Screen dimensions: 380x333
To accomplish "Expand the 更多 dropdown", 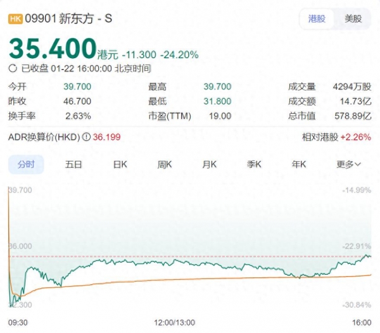I will [x=348, y=165].
